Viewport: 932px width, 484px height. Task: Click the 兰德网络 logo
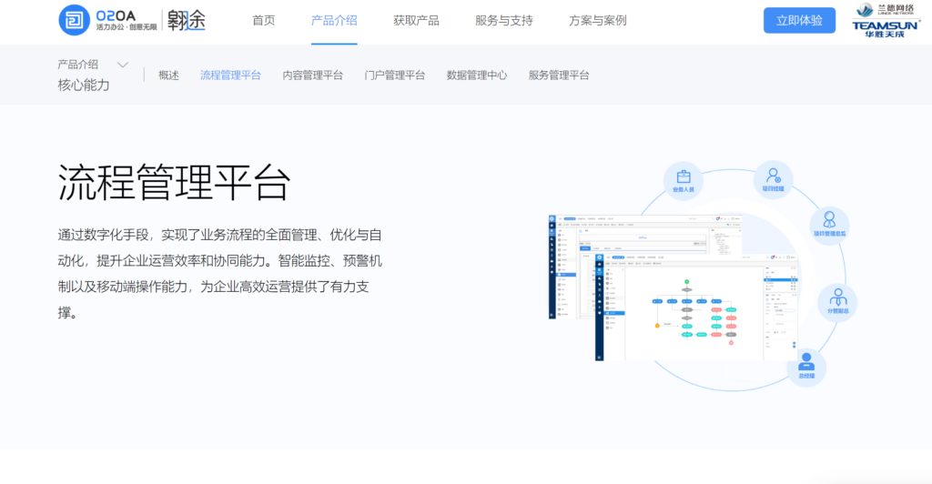pyautogui.click(x=886, y=9)
